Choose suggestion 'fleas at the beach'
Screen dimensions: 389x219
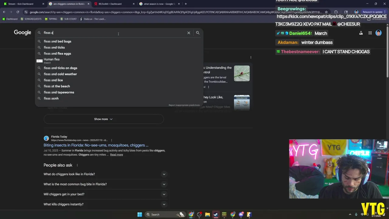pyautogui.click(x=119, y=86)
